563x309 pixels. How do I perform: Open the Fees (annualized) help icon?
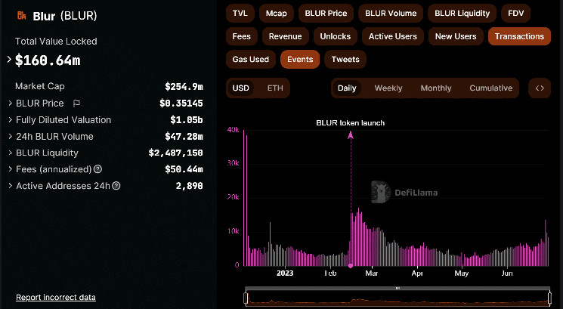pos(97,169)
